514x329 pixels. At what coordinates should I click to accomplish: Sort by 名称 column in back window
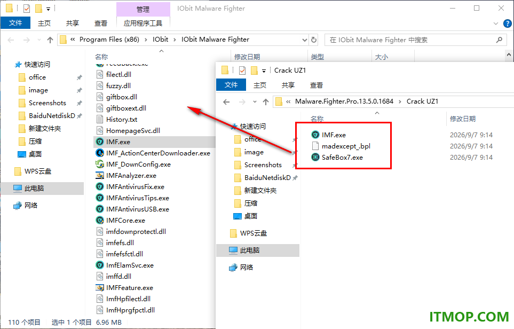[x=101, y=57]
